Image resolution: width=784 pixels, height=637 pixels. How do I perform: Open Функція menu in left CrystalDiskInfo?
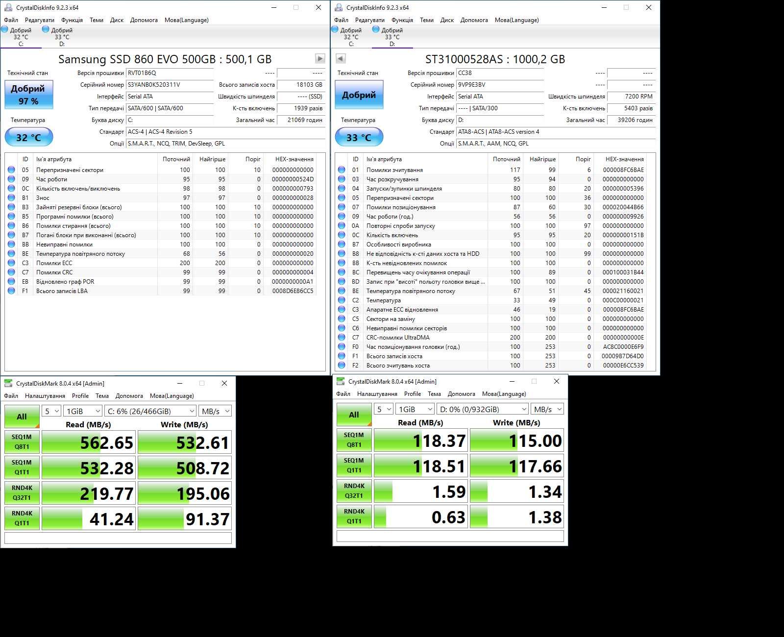[x=72, y=20]
